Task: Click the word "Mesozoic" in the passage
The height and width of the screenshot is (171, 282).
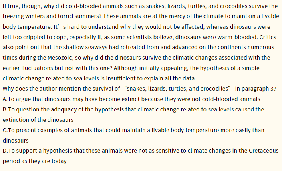Action: point(60,58)
